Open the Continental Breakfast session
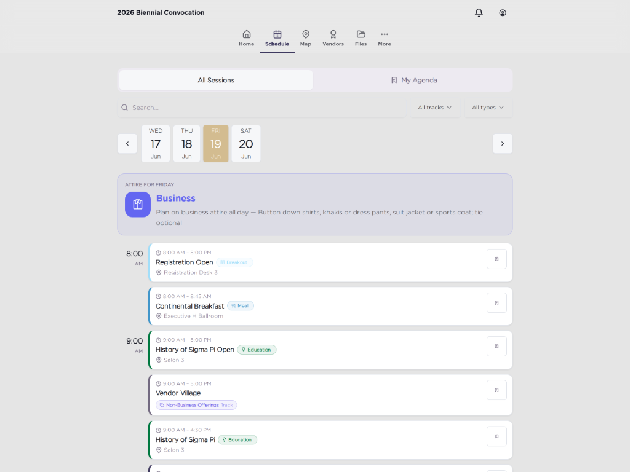 (x=330, y=306)
